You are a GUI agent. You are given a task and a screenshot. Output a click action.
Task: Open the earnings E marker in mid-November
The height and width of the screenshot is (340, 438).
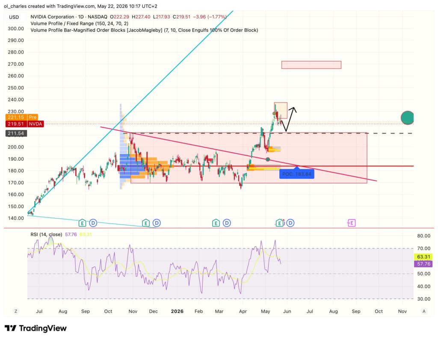pos(146,223)
